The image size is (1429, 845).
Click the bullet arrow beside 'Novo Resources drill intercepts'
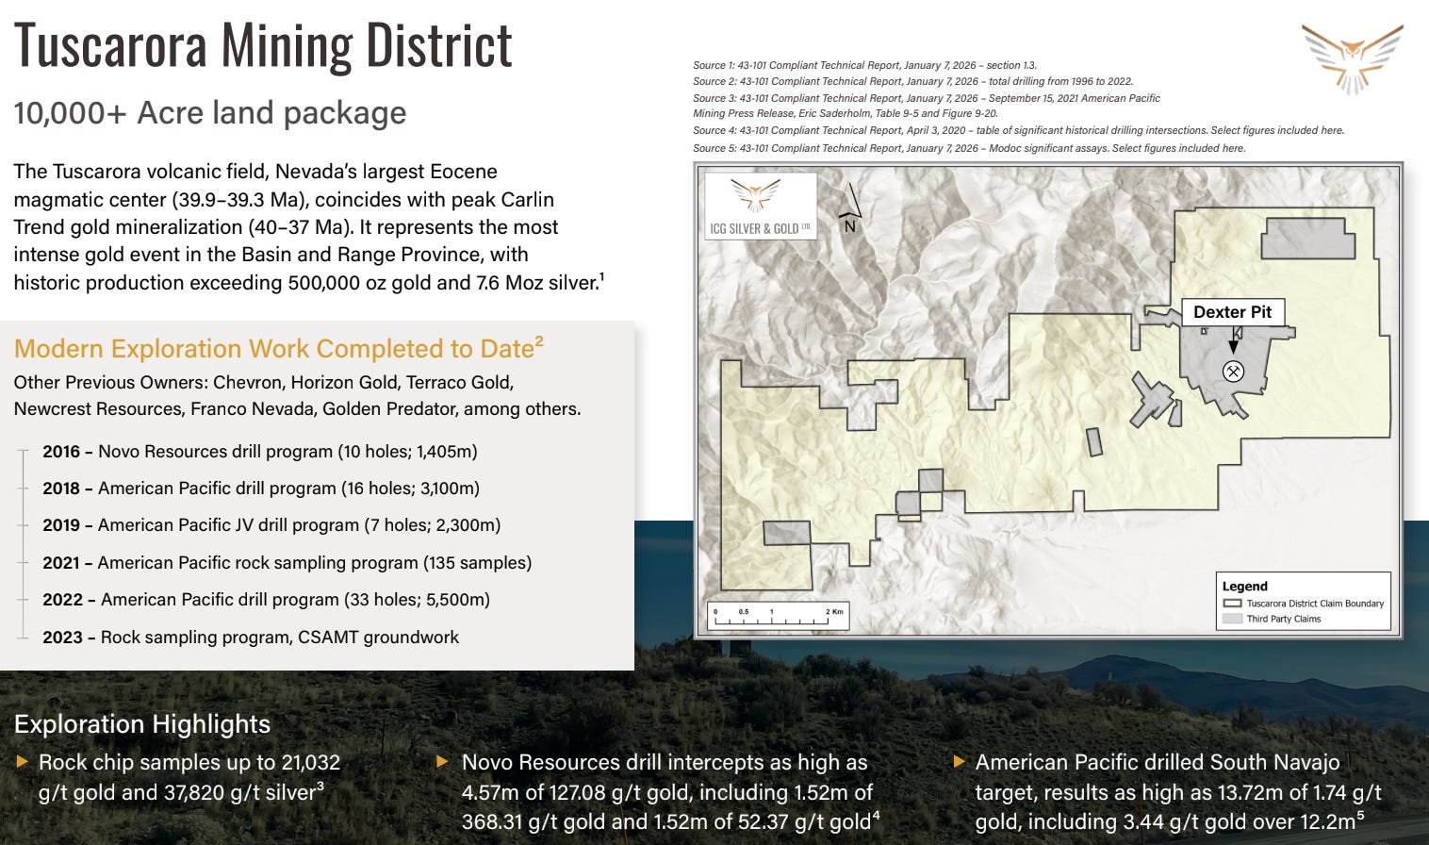coord(441,761)
